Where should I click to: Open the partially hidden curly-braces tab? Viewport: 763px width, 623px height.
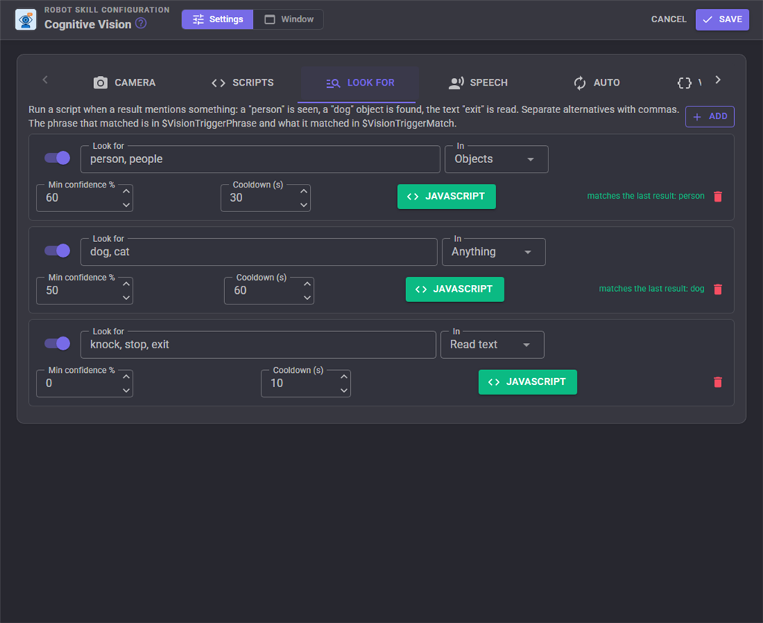(x=688, y=83)
